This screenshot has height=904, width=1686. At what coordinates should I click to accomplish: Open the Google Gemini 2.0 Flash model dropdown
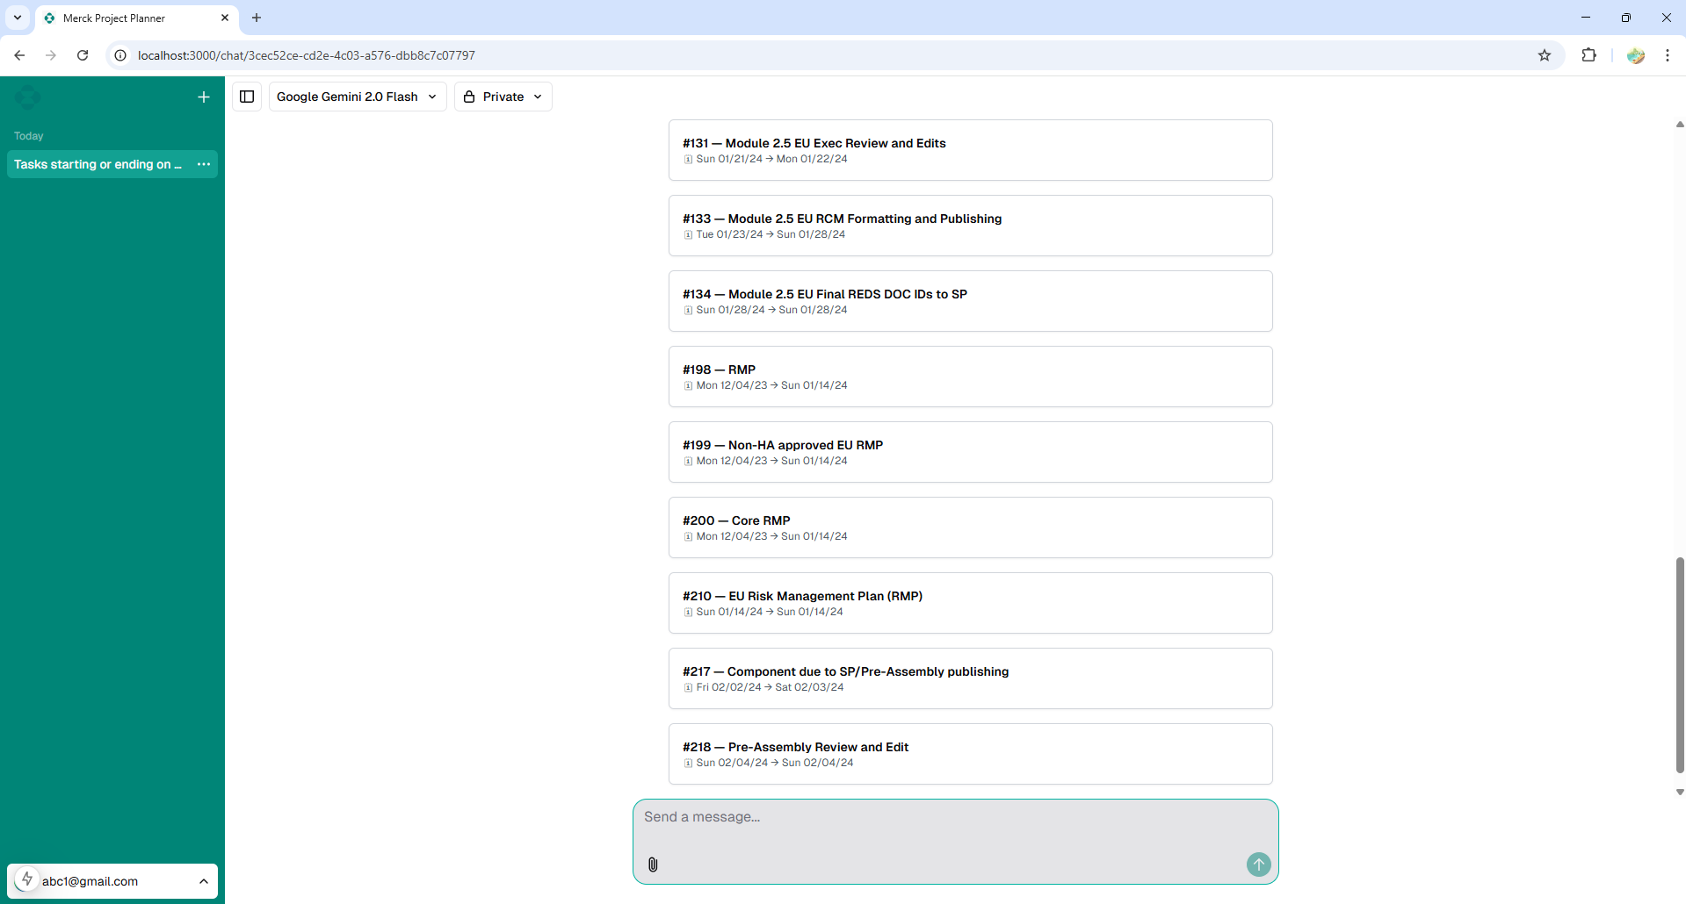click(357, 97)
